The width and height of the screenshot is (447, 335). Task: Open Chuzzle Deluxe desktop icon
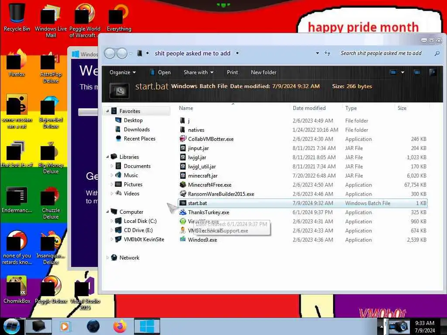51,203
